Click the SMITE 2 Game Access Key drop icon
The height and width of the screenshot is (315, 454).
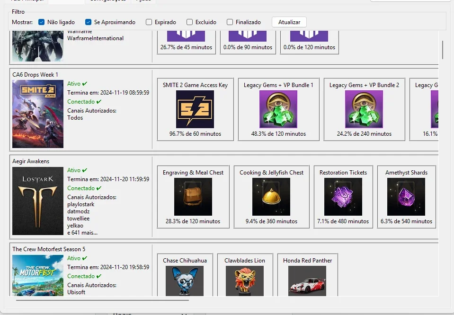point(195,109)
